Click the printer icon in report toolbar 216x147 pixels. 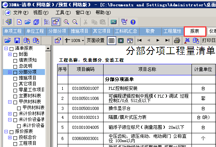(177, 40)
